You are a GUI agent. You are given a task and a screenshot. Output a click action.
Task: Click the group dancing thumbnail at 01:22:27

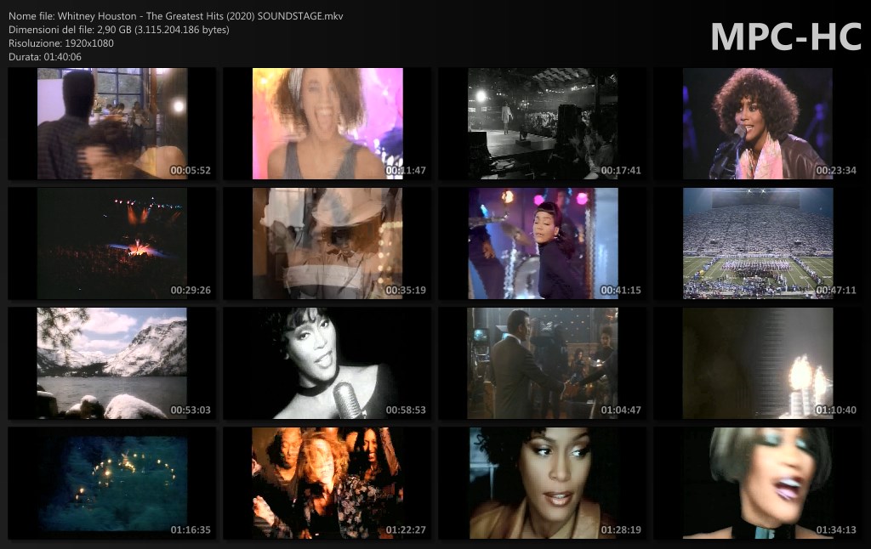pyautogui.click(x=327, y=483)
